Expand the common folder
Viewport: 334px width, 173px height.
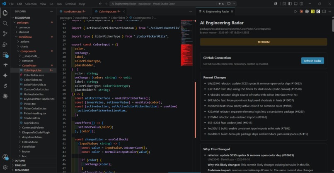tap(34, 27)
